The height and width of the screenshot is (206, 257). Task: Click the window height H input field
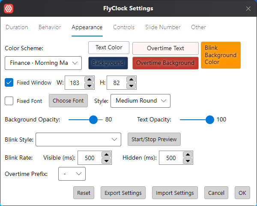[117, 83]
